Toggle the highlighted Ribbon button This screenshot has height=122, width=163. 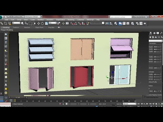tap(120, 23)
